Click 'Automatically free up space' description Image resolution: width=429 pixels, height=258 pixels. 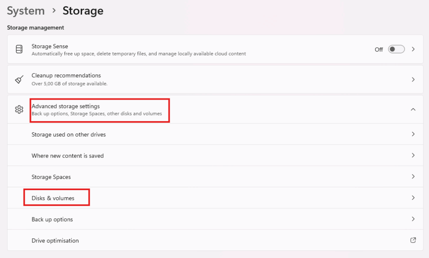coord(139,54)
